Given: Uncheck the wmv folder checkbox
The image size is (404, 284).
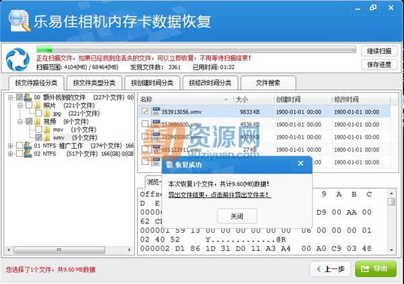Looking at the screenshot, I should point(38,137).
